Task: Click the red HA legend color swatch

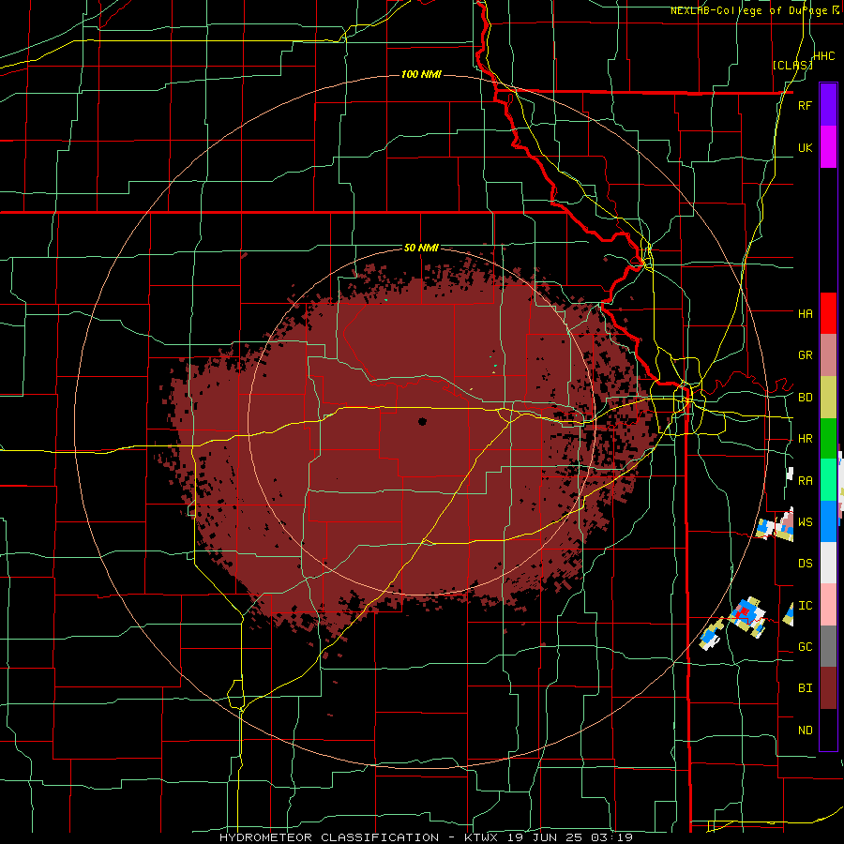Action: pyautogui.click(x=828, y=313)
